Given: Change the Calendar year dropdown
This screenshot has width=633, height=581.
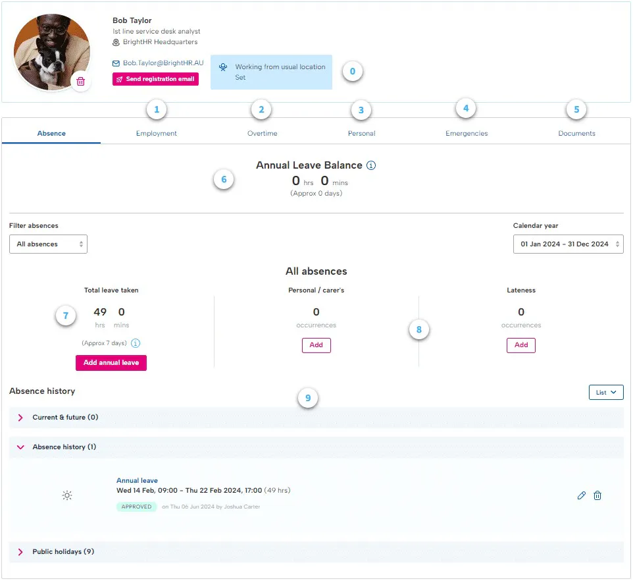Looking at the screenshot, I should pyautogui.click(x=569, y=244).
